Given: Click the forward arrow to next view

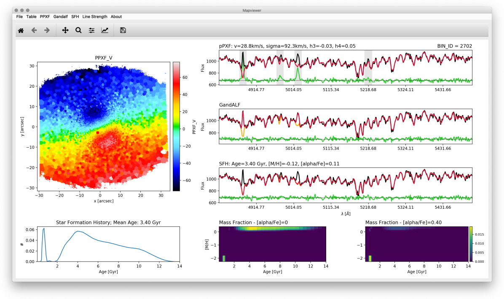Looking at the screenshot, I should (x=47, y=30).
